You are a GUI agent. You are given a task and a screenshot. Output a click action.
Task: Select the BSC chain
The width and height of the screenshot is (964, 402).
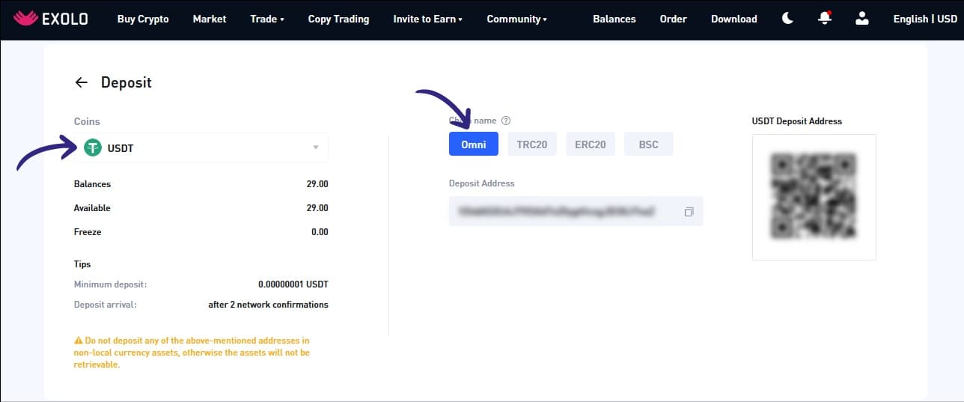tap(649, 144)
